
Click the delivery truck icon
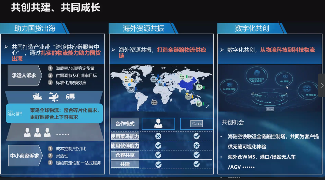[70, 96]
